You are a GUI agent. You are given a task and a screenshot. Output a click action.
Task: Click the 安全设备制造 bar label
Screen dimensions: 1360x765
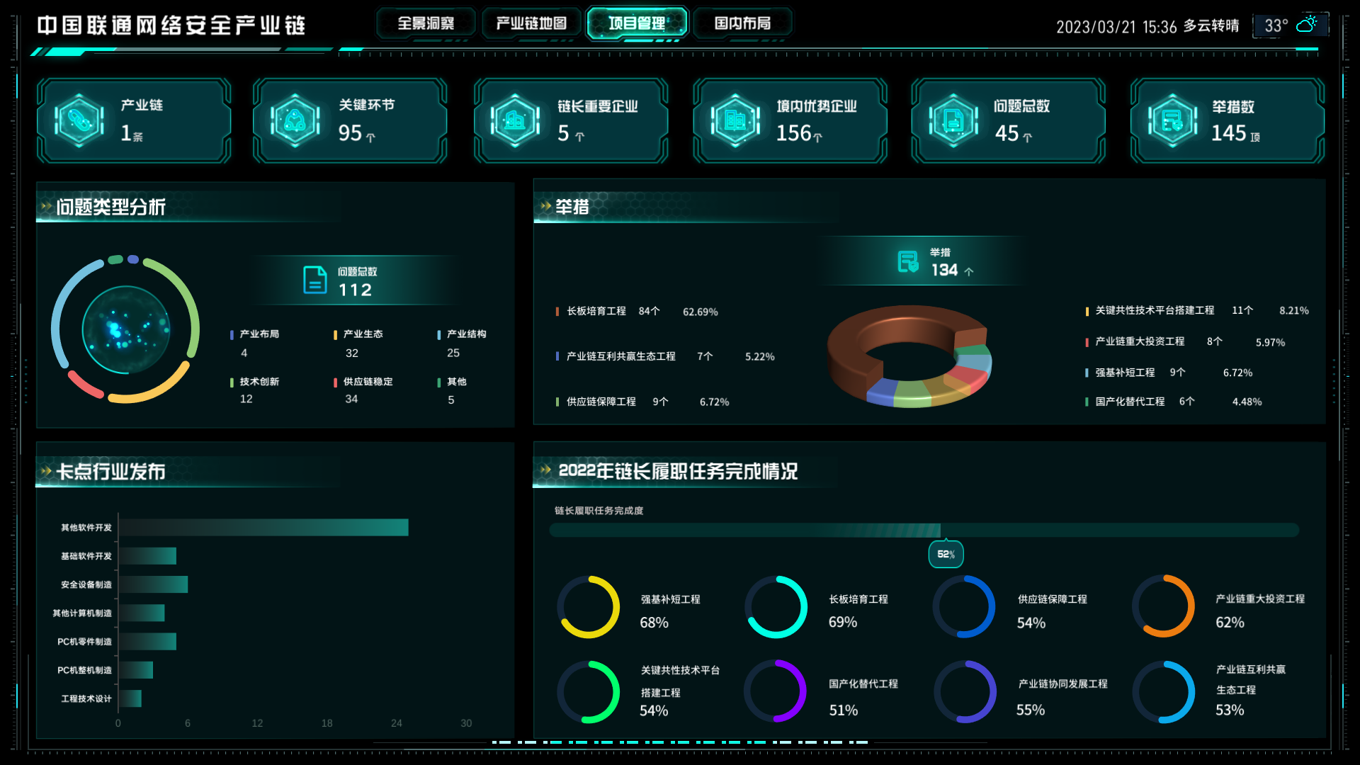click(x=86, y=585)
